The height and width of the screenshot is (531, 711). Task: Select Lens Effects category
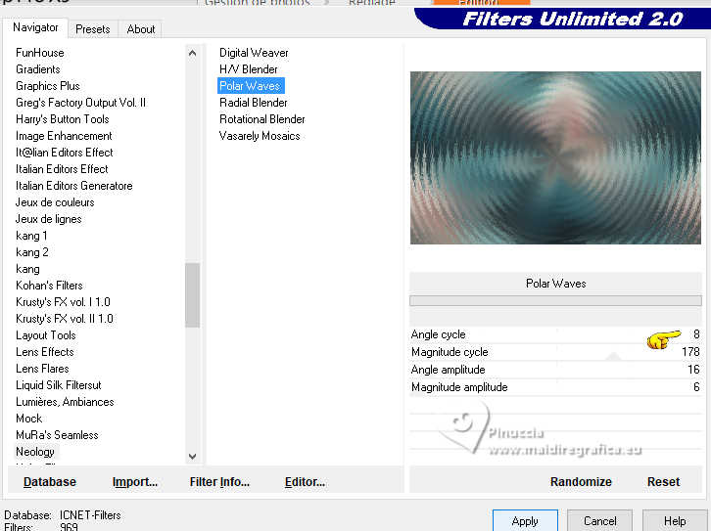(45, 352)
